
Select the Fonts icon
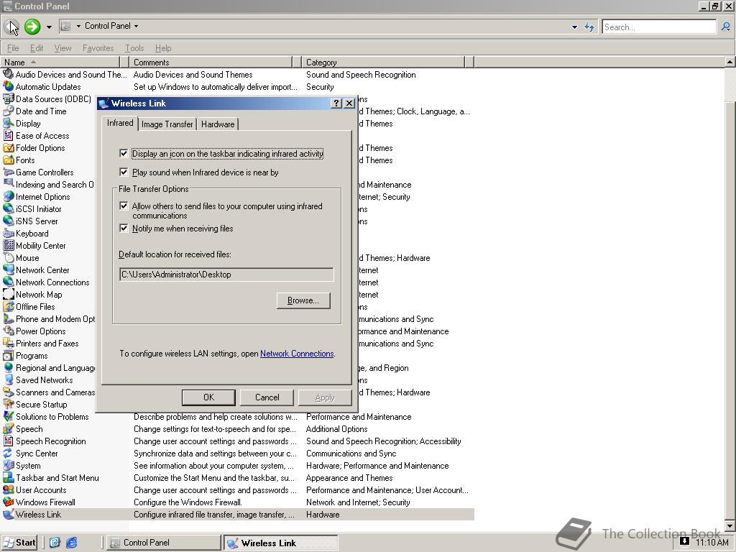coord(9,160)
